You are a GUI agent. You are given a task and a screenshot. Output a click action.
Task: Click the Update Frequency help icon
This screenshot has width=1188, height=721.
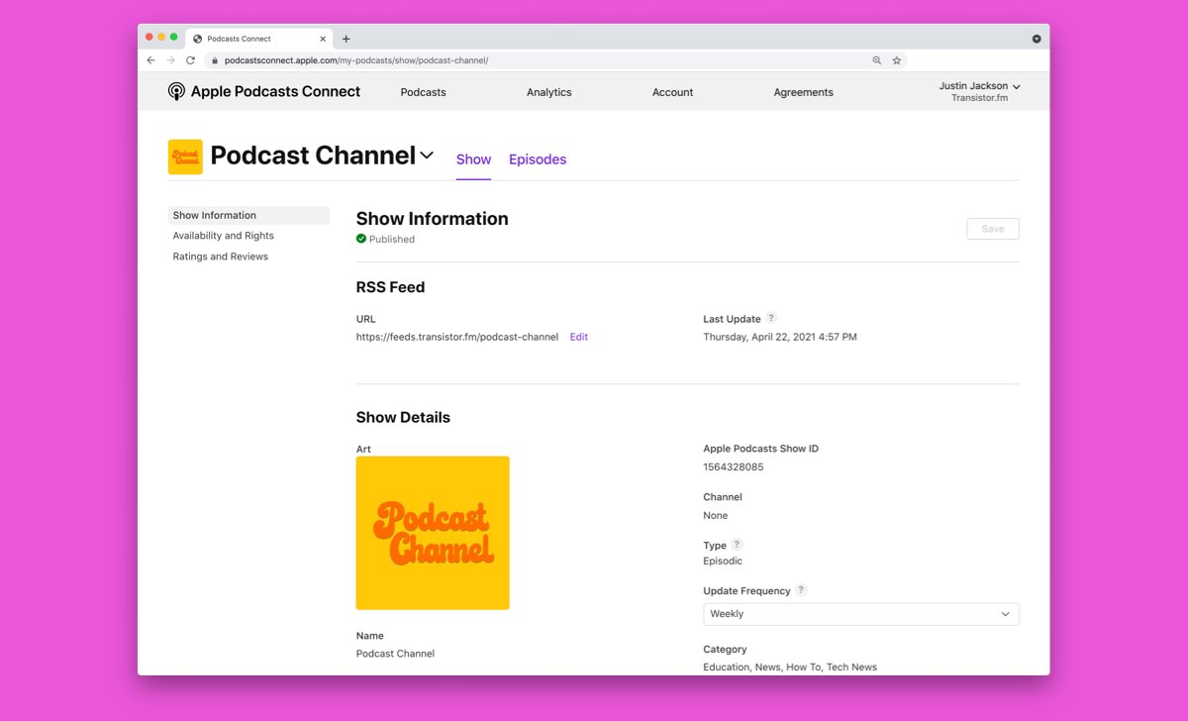[801, 590]
